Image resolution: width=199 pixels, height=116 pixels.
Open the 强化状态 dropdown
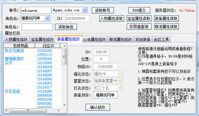(x=120, y=74)
